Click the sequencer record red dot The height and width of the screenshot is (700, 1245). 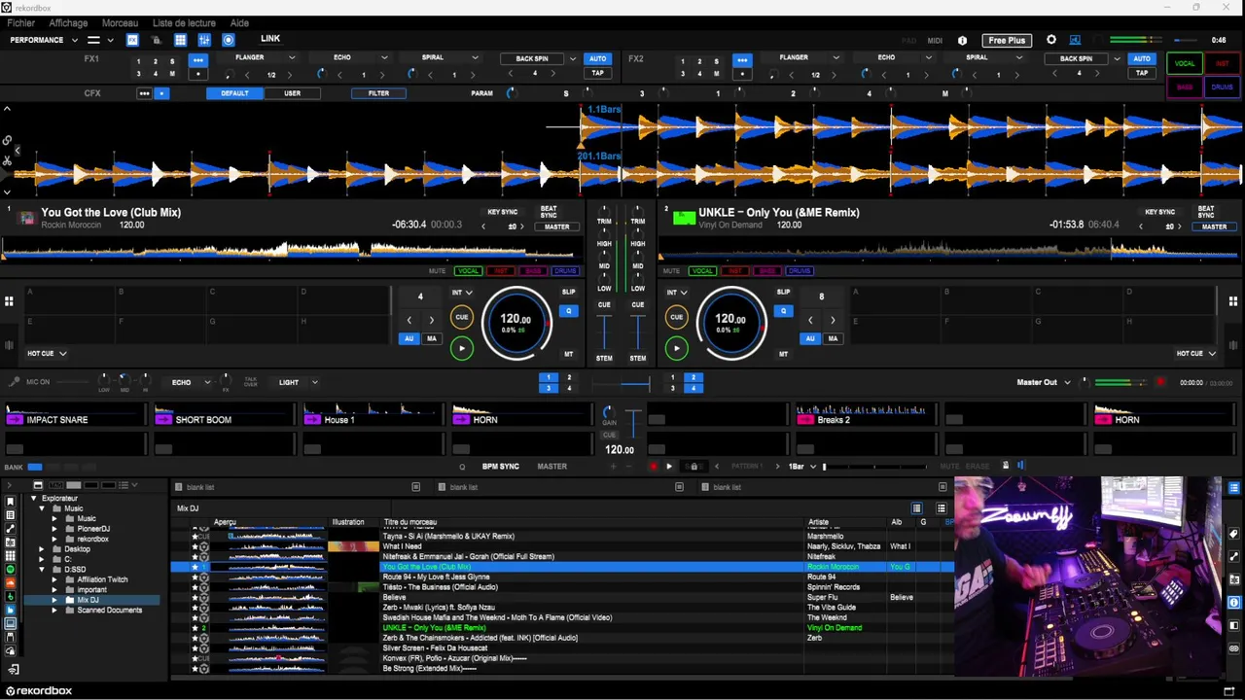pyautogui.click(x=653, y=467)
